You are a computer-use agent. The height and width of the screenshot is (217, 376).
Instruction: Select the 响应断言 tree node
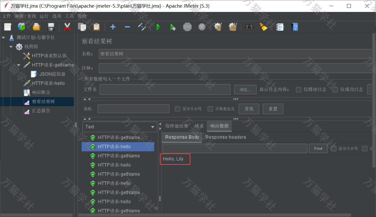pyautogui.click(x=41, y=92)
